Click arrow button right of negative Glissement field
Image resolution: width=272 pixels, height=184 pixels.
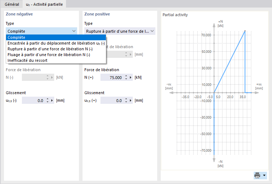click(x=52, y=101)
